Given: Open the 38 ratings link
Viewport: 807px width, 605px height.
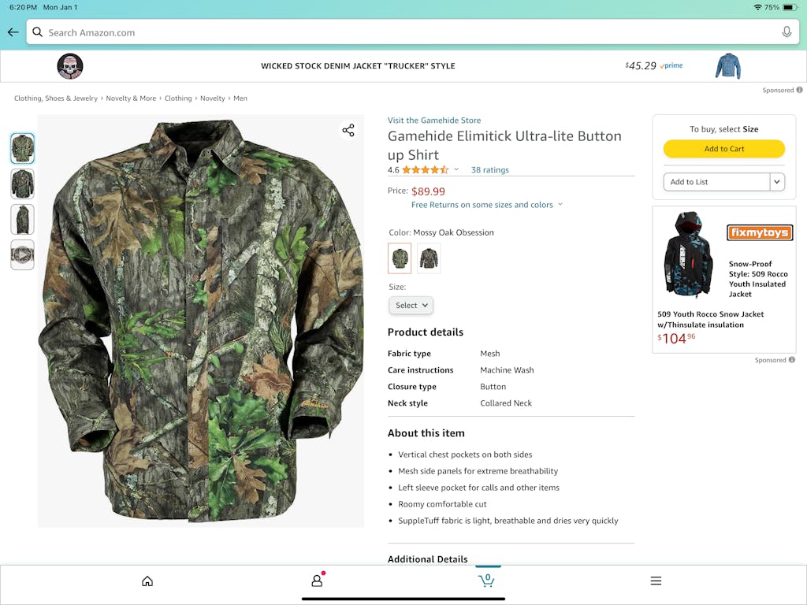Looking at the screenshot, I should click(489, 170).
